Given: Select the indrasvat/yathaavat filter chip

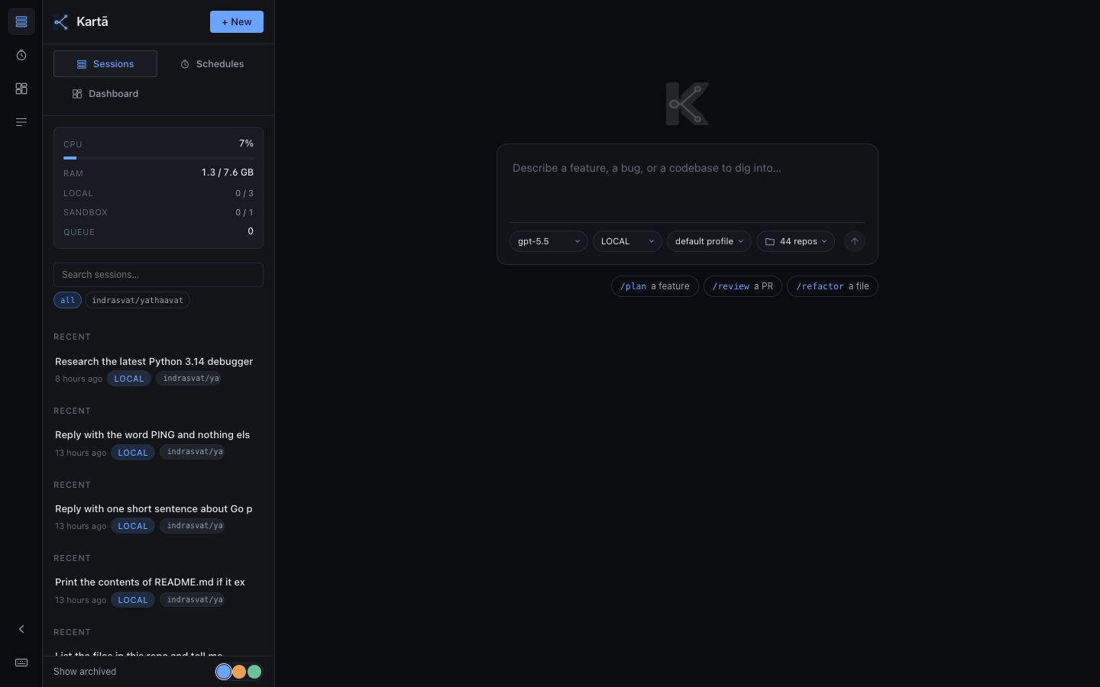Looking at the screenshot, I should (137, 300).
